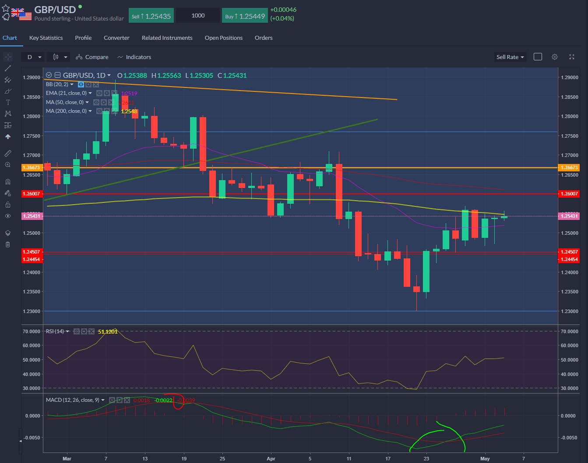Select the trend line drawing tool
Image resolution: width=588 pixels, height=463 pixels.
[x=8, y=68]
